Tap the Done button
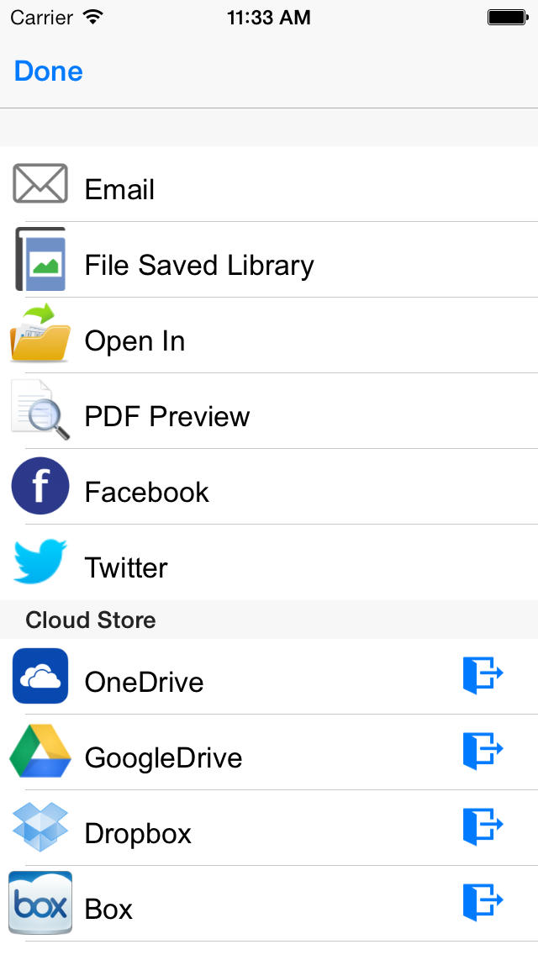This screenshot has width=538, height=955. pos(49,71)
